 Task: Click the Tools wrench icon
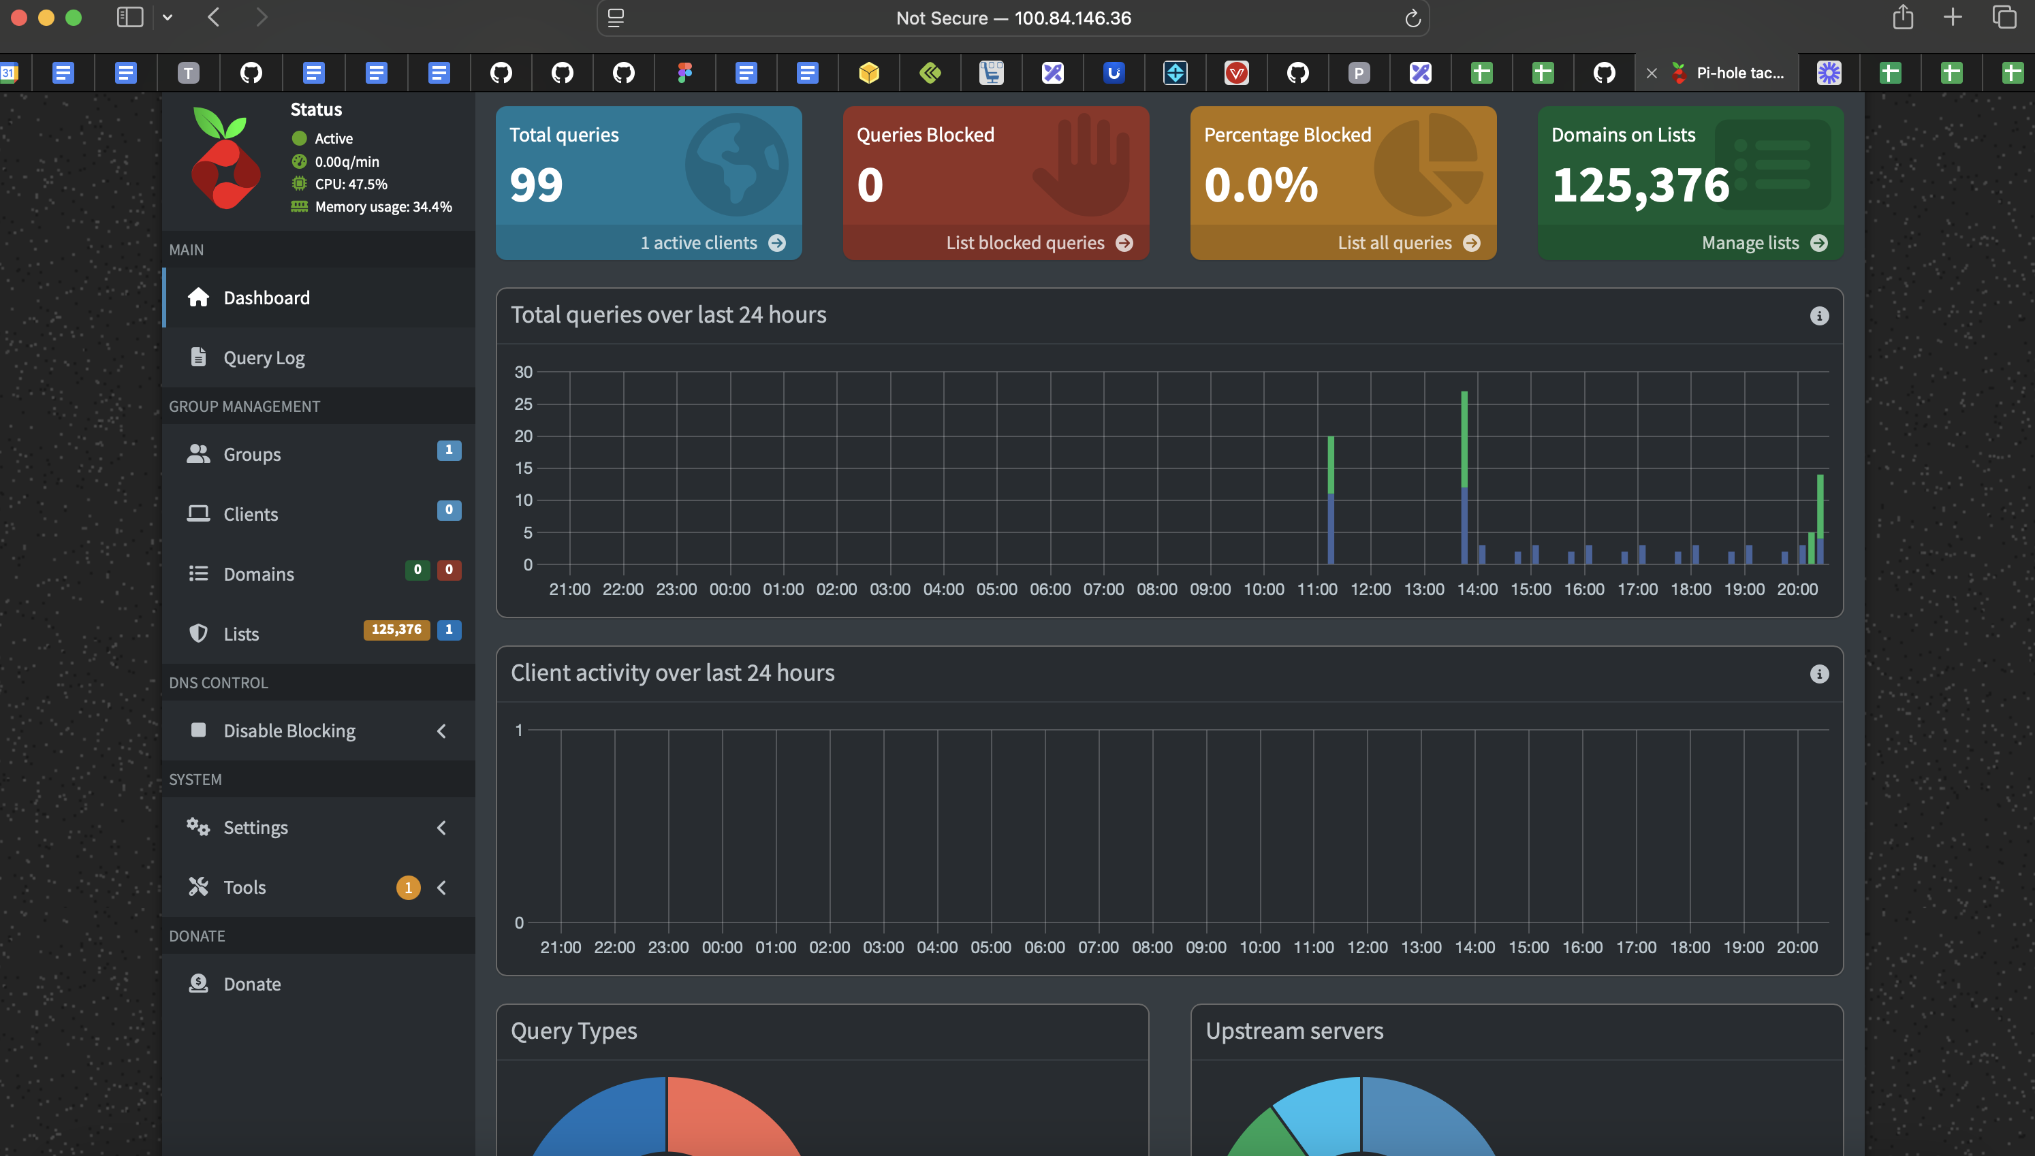click(198, 887)
